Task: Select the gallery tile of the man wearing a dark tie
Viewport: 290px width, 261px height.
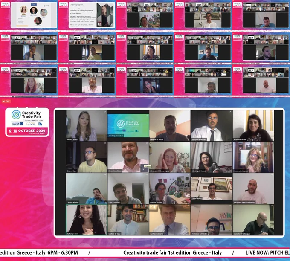Action: click(x=212, y=126)
